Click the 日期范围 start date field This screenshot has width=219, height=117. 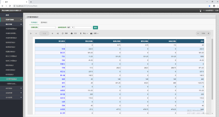pyautogui.click(x=47, y=27)
